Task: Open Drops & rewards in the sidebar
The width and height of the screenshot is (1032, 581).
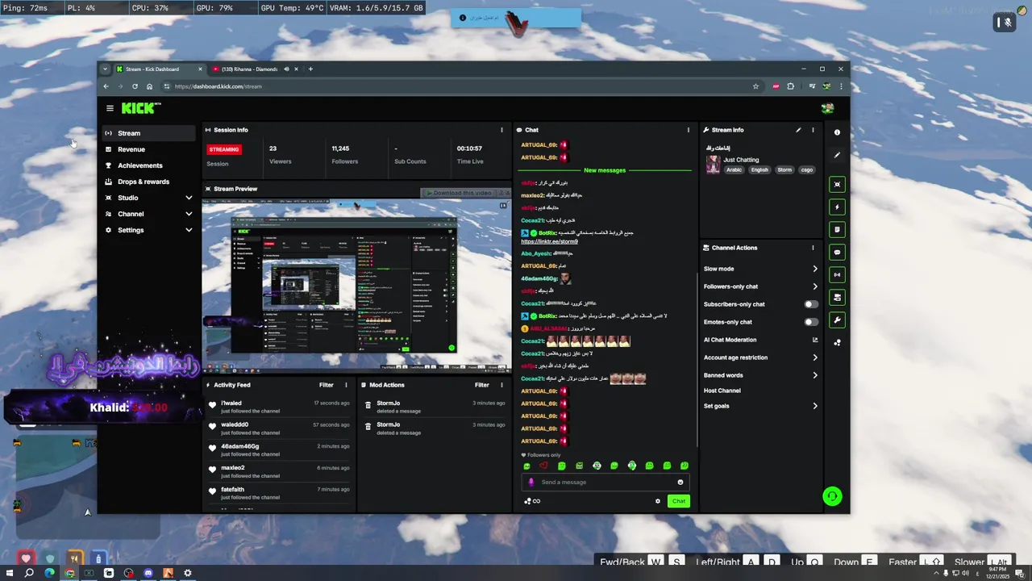Action: (x=148, y=182)
